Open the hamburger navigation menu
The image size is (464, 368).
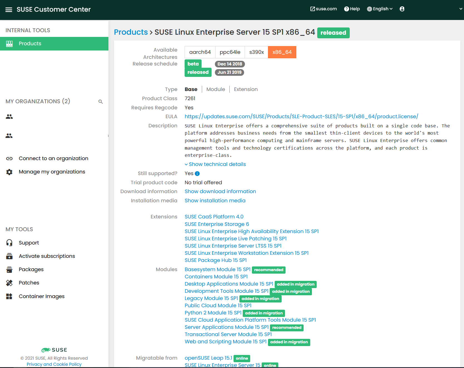(x=9, y=10)
